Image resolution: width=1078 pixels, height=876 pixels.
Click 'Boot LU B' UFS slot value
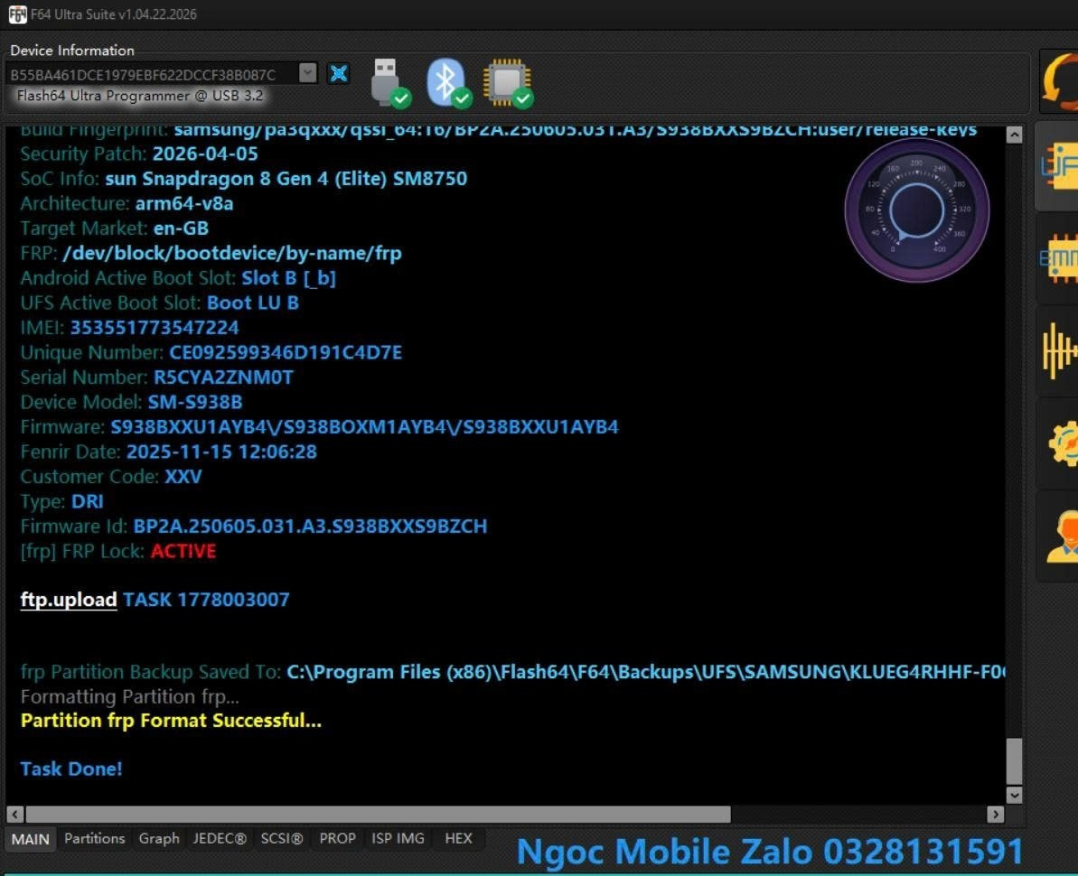253,303
